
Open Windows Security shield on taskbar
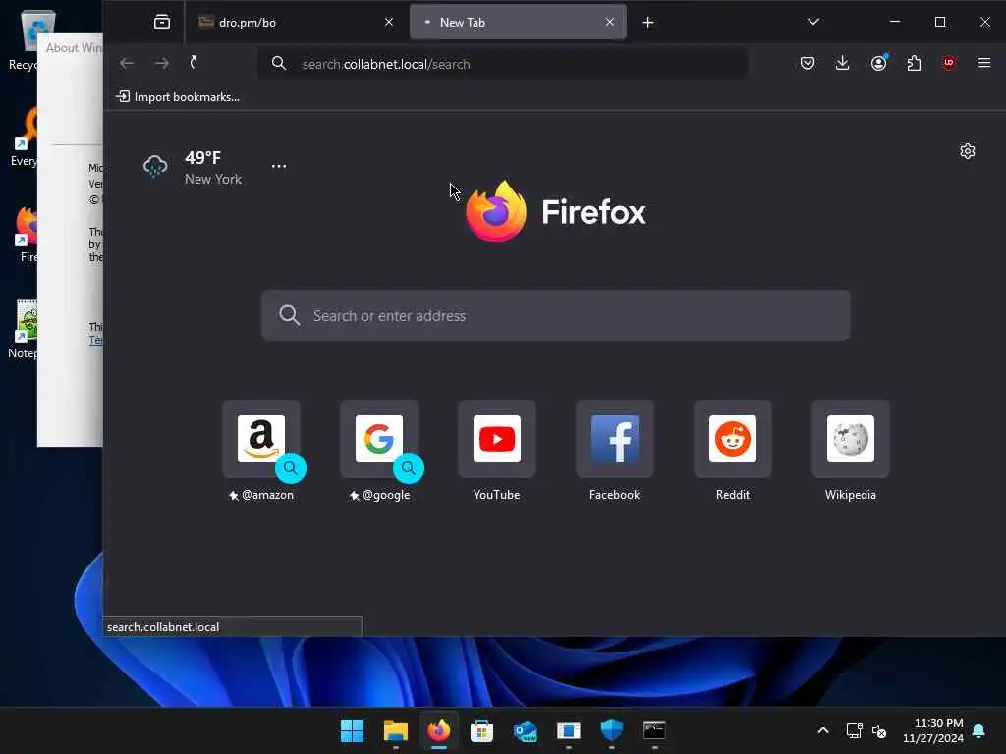tap(611, 730)
